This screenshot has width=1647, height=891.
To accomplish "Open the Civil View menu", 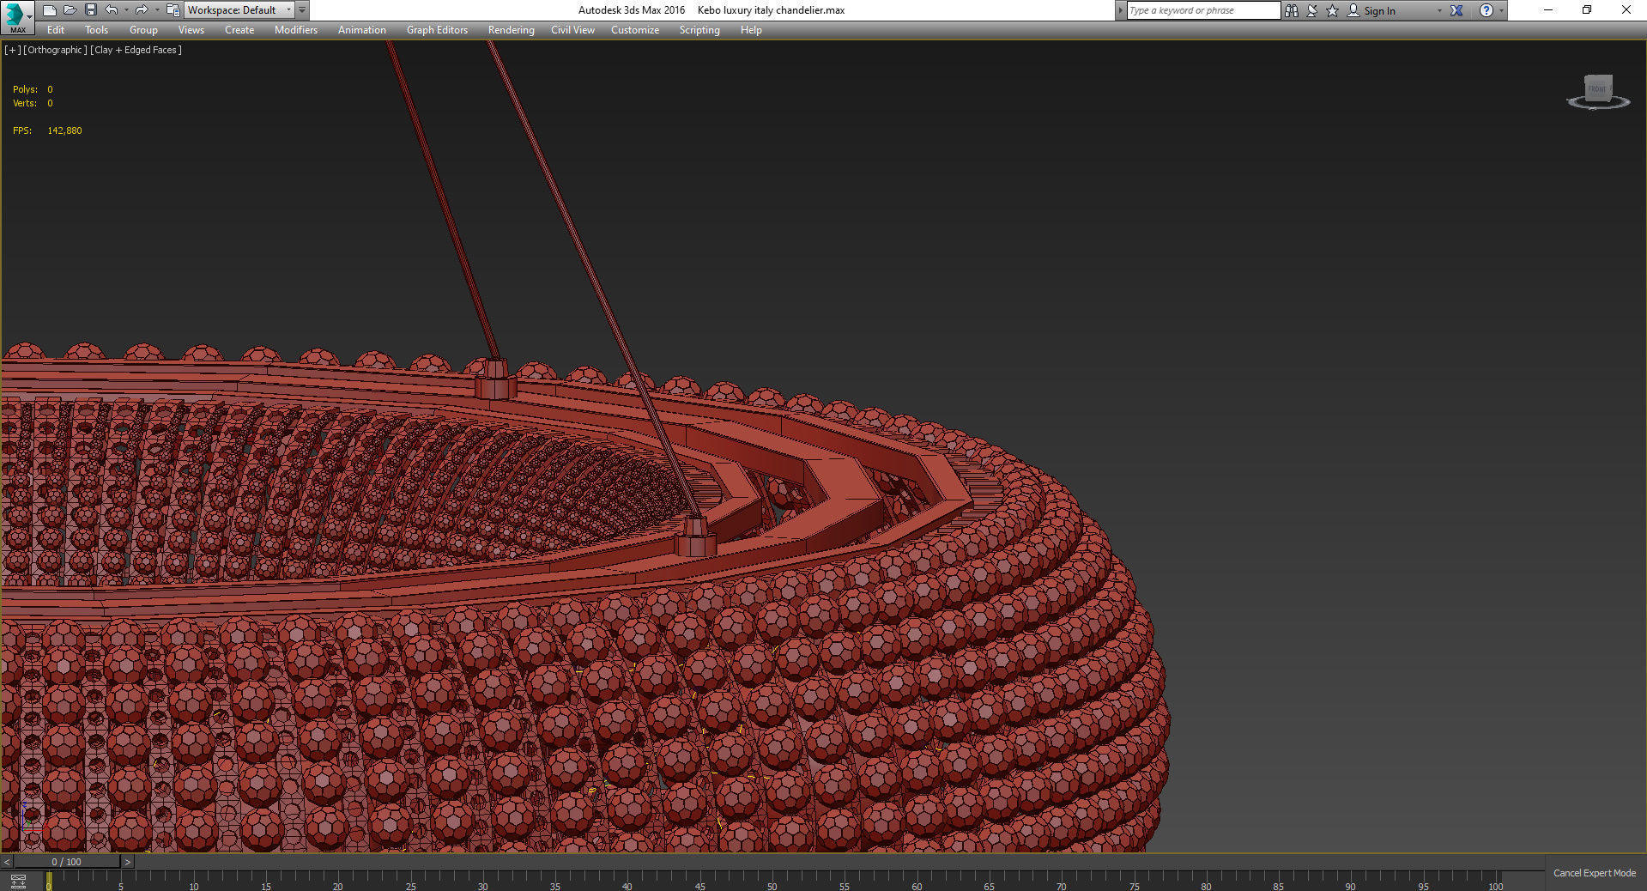I will click(572, 30).
